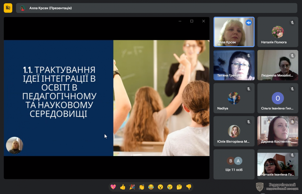Click the muted mic icon on Тетяна Гречух's tile

coord(249,56)
